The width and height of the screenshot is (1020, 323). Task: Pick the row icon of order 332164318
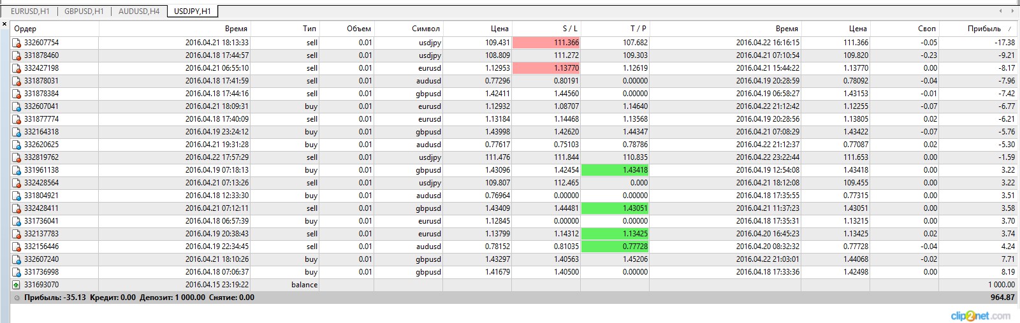tap(17, 132)
